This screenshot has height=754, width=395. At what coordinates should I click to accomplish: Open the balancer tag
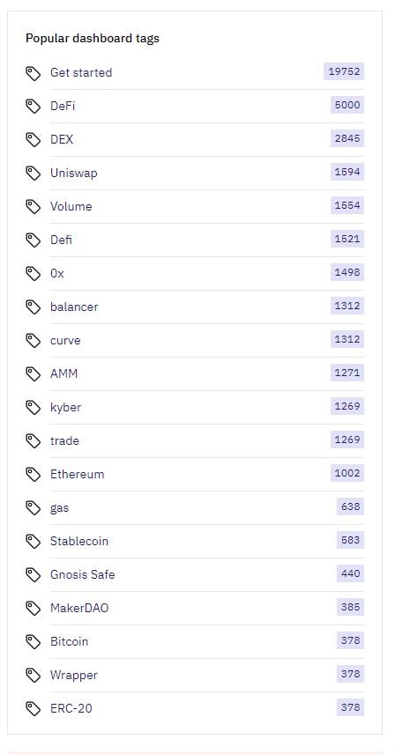[74, 307]
